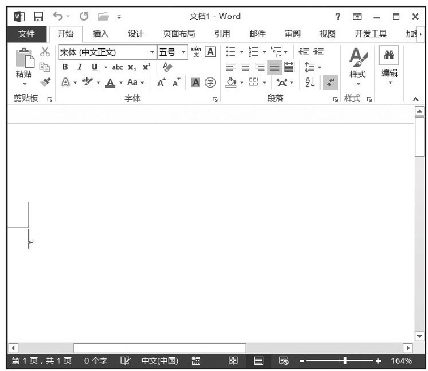Click the Cut scissors icon
This screenshot has width=428, height=371.
tap(45, 52)
